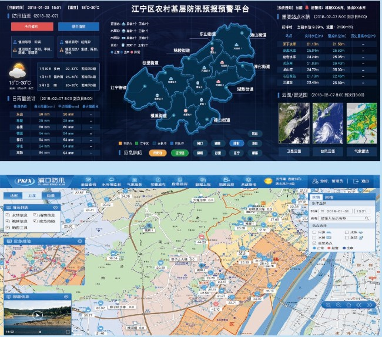382x337 pixels.
Task: Collapse the 应急抢险 mini-map panel
Action: pyautogui.click(x=80, y=241)
